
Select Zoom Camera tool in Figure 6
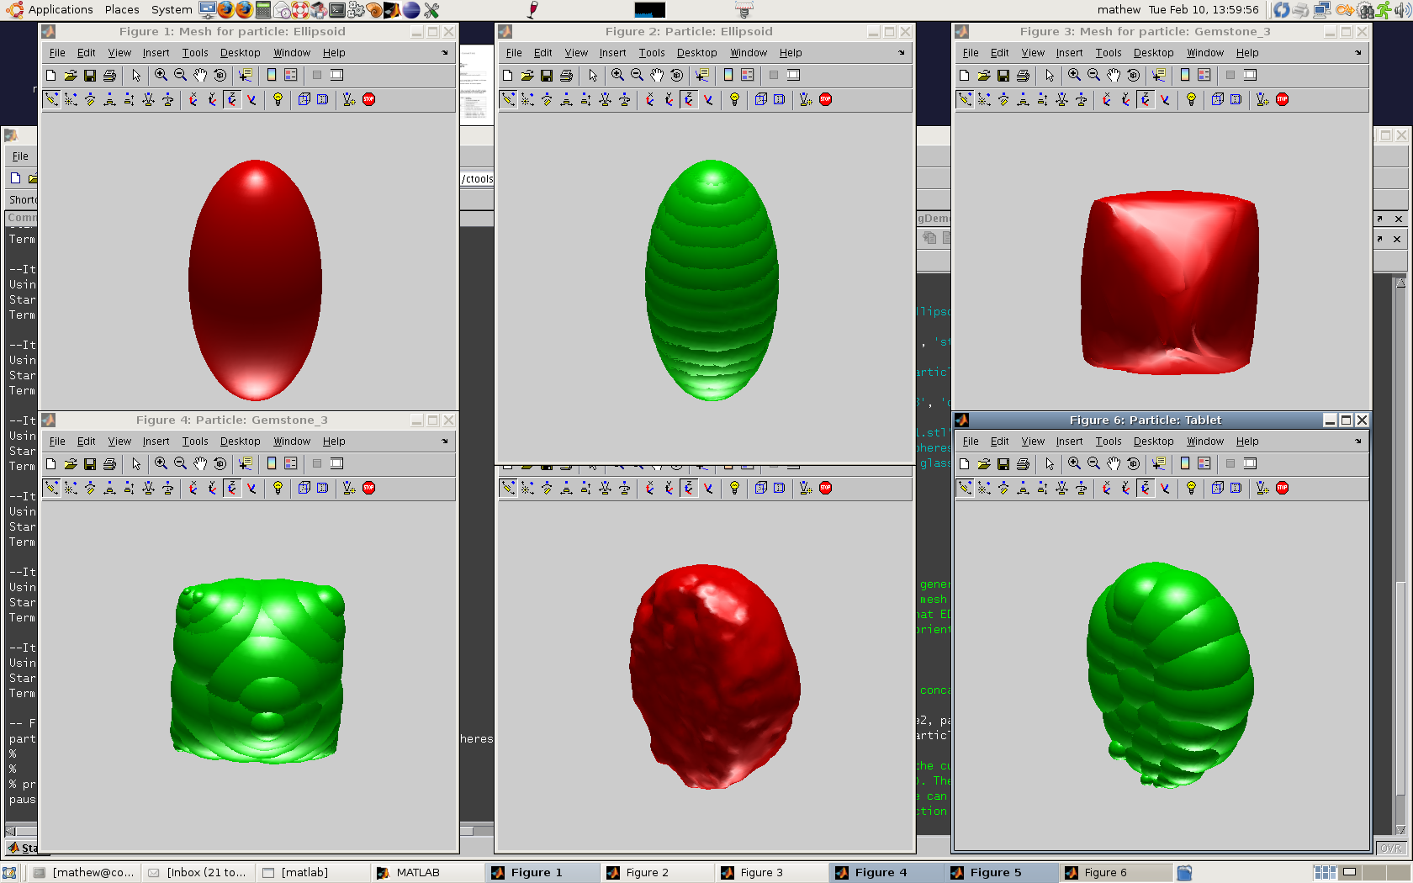tap(1061, 488)
